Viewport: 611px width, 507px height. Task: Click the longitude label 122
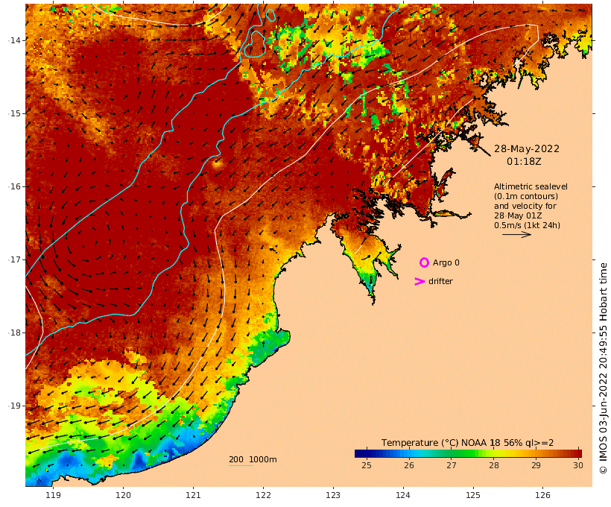[x=263, y=495]
